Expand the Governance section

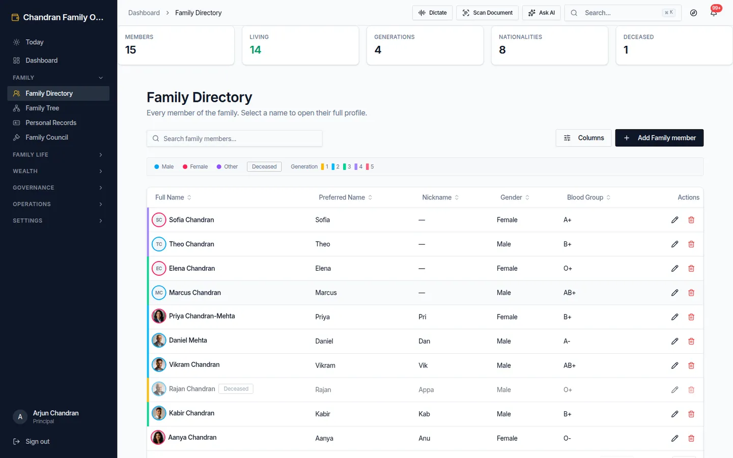pos(58,188)
